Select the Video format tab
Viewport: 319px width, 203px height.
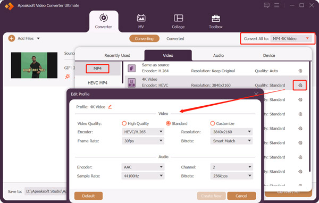coord(168,55)
